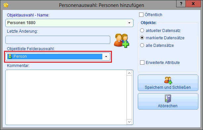Close the Personenauswahl dialog

[193, 4]
